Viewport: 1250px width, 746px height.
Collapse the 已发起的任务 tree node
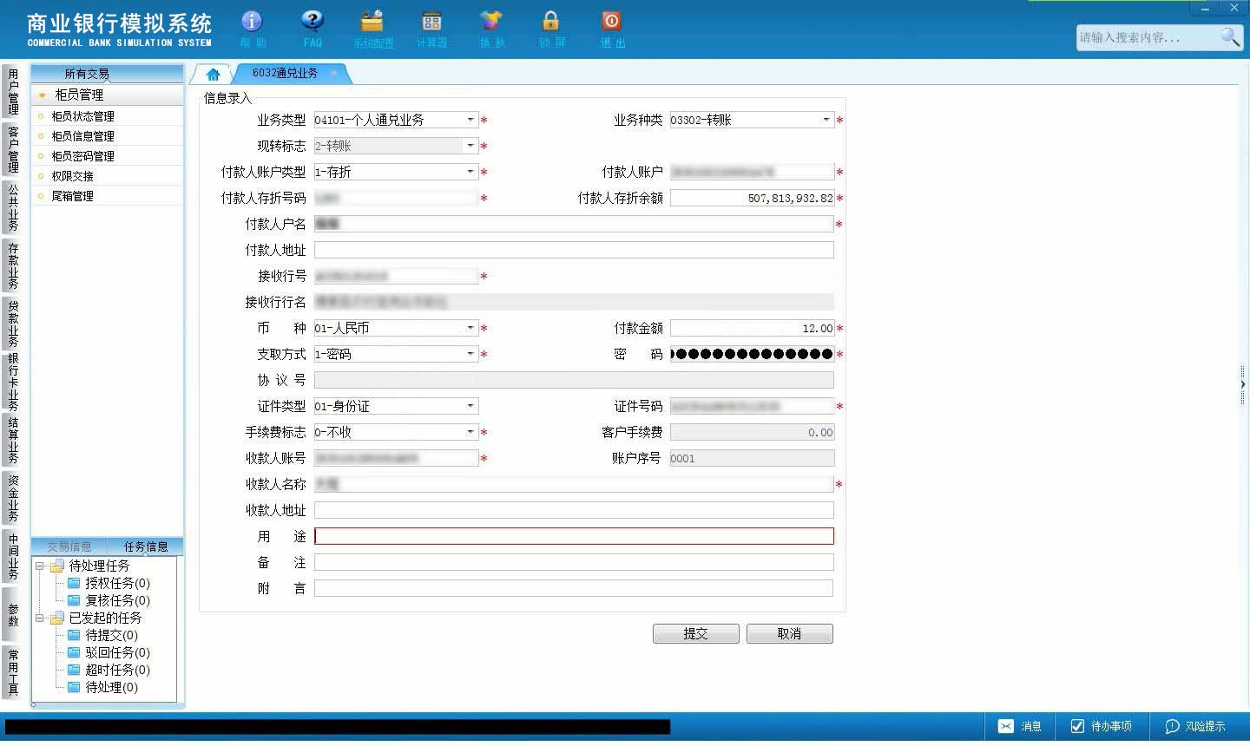coord(39,618)
